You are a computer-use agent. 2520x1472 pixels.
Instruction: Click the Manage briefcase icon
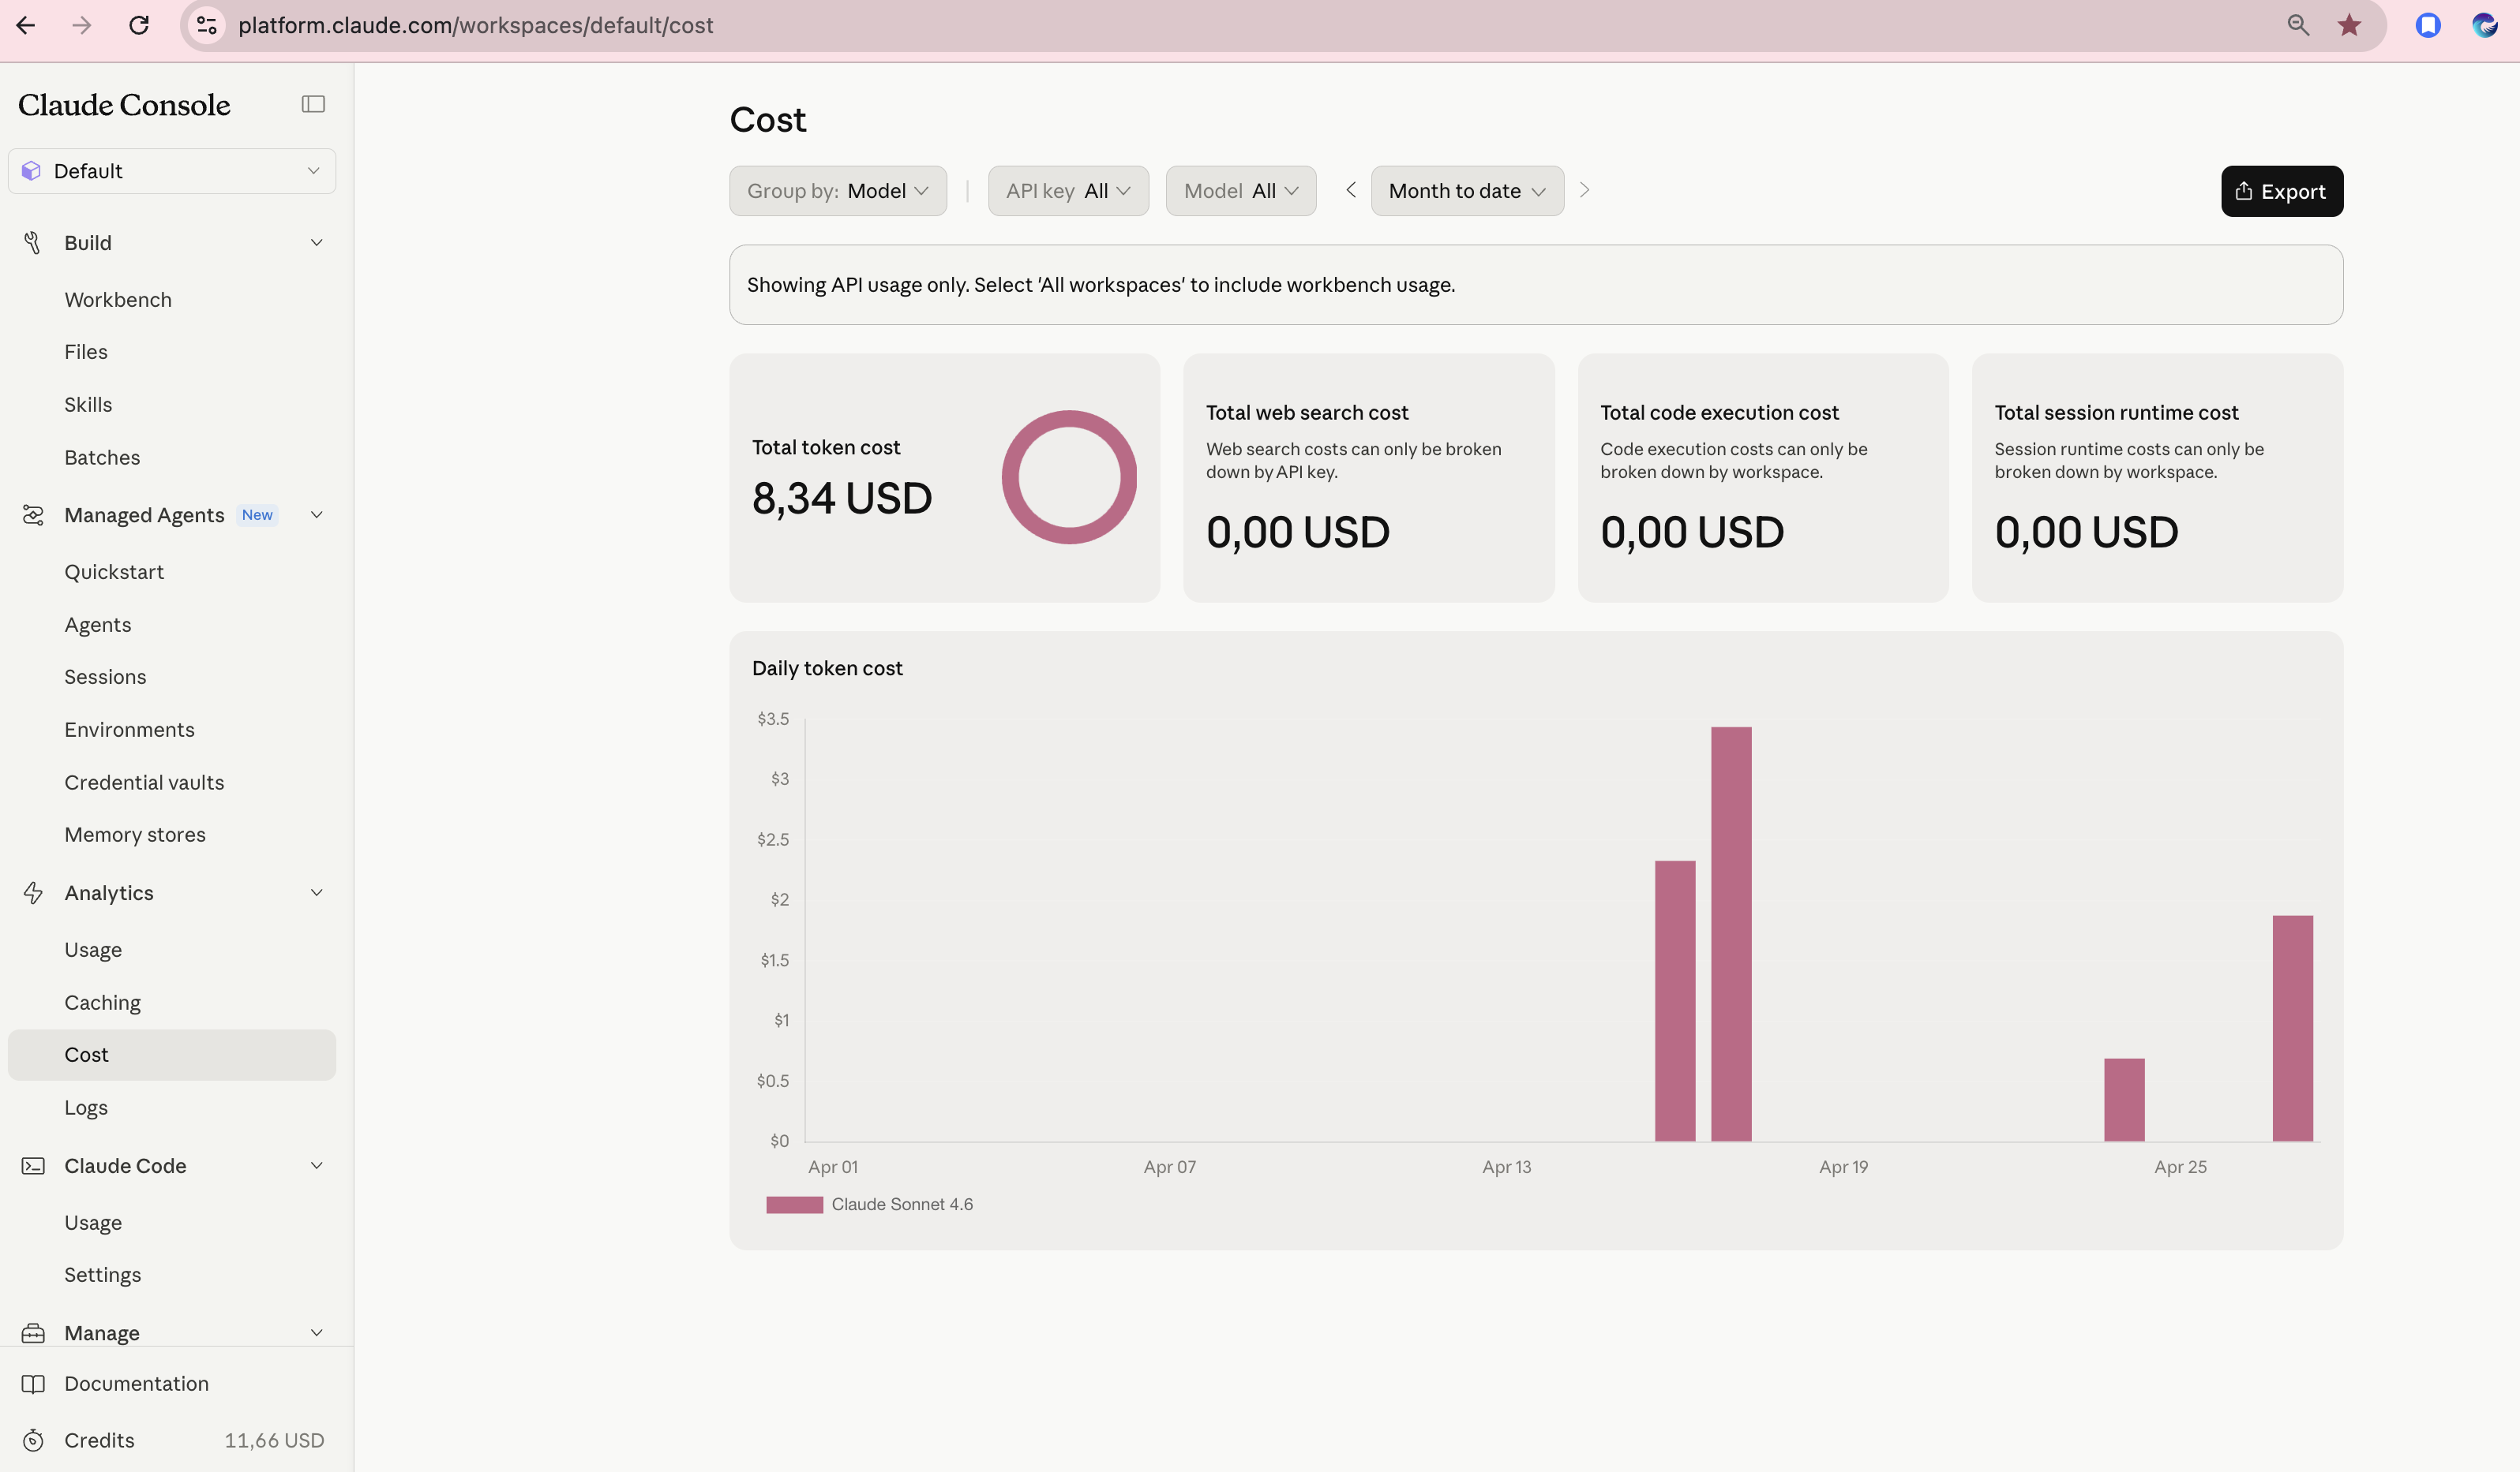click(x=33, y=1332)
